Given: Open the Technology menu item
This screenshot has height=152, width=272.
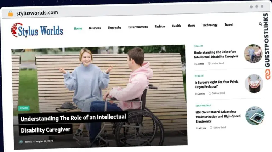Looking at the screenshot, I should click(210, 25).
